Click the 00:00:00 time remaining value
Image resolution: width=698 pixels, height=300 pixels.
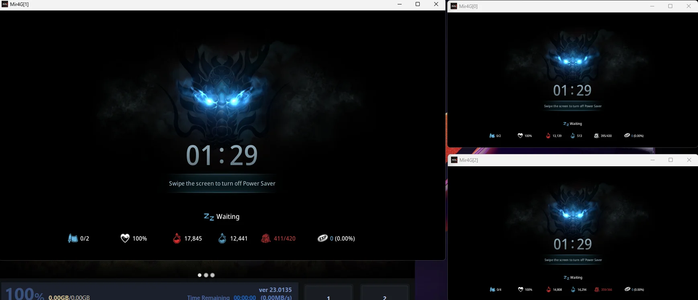(245, 298)
